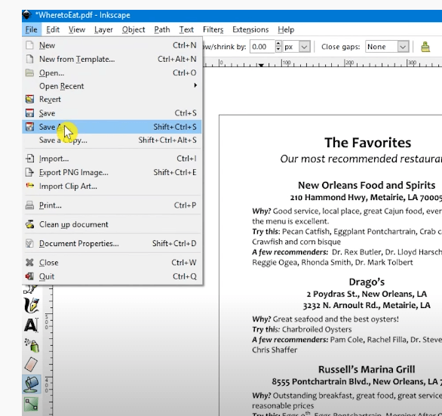Click the New document icon in File menu
Image resolution: width=442 pixels, height=416 pixels.
29,45
